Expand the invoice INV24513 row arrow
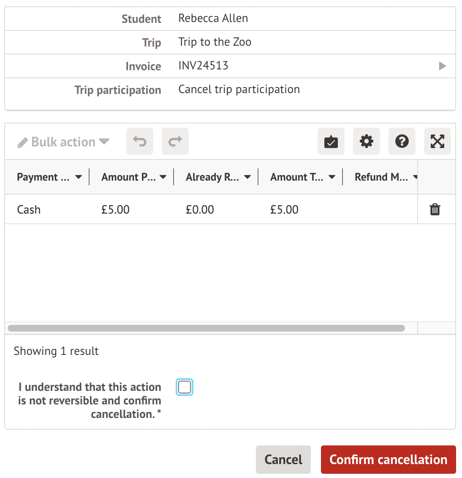The height and width of the screenshot is (478, 462). point(443,66)
